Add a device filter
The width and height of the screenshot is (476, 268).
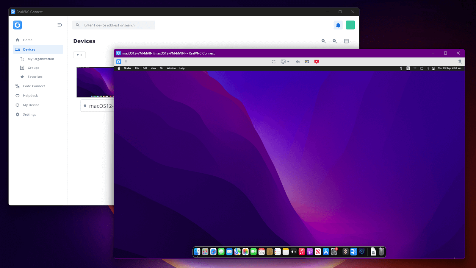click(79, 55)
